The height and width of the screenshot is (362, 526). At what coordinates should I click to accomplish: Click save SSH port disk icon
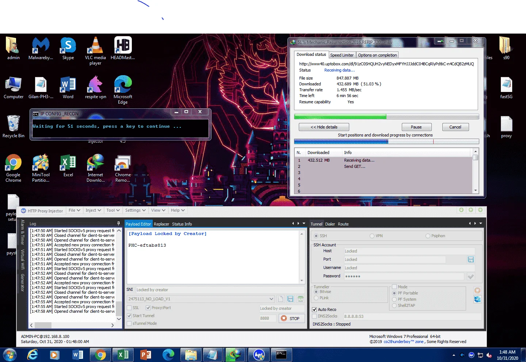(x=471, y=259)
